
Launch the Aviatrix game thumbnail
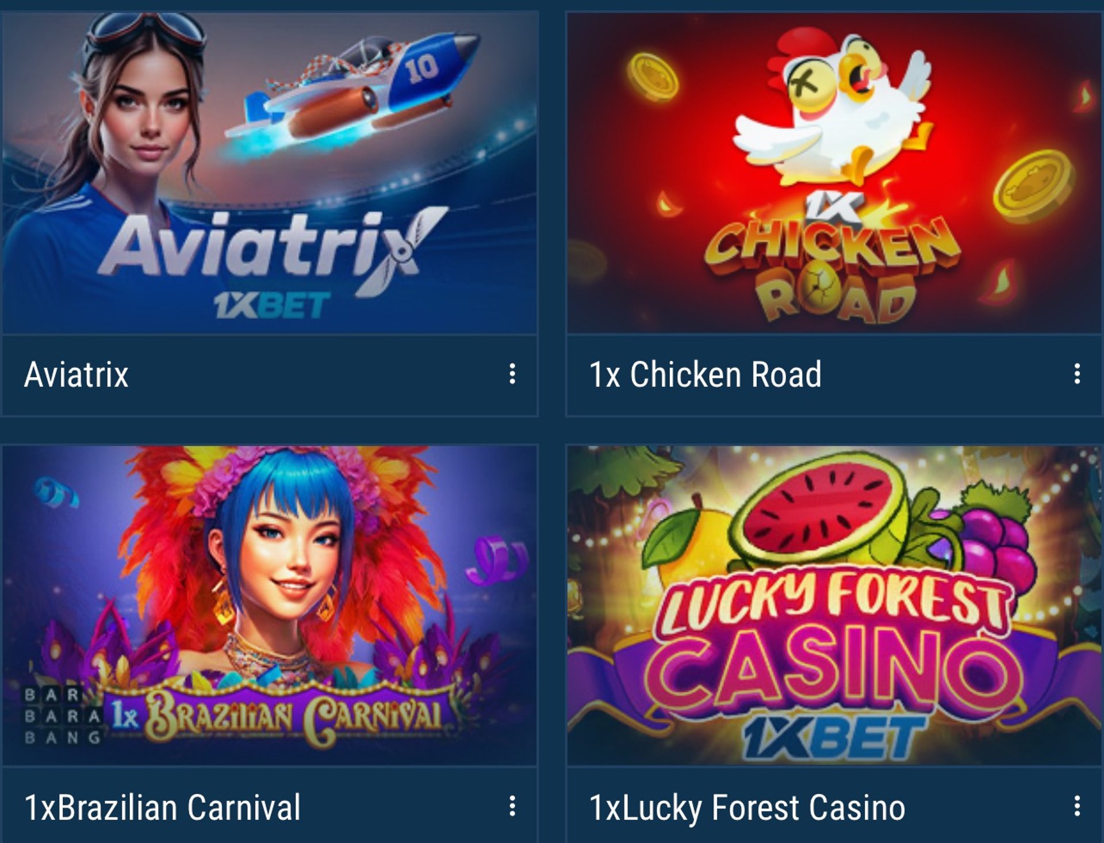[x=270, y=173]
